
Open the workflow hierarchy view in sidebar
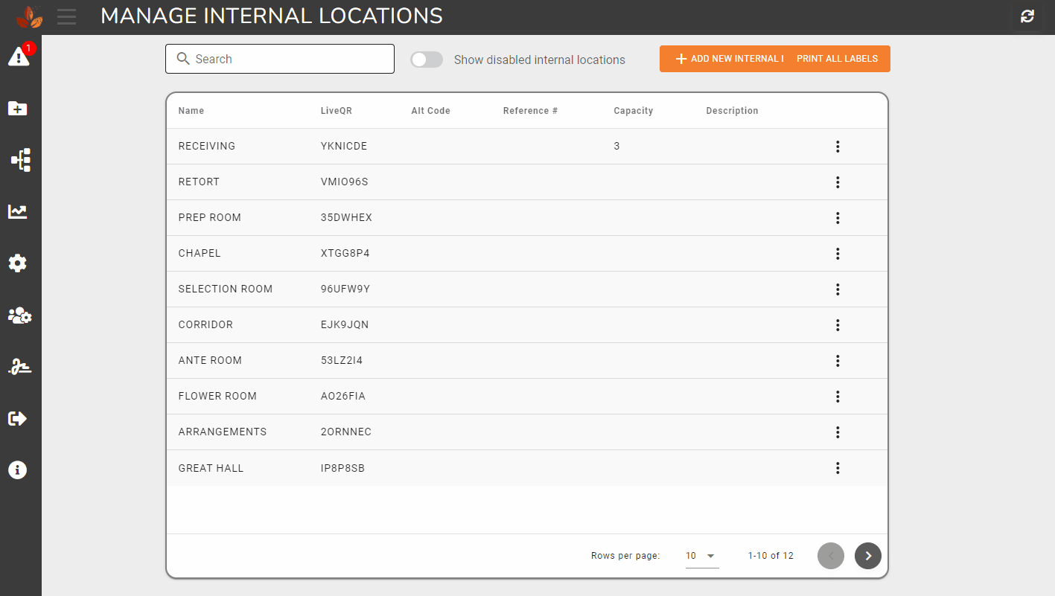(17, 159)
